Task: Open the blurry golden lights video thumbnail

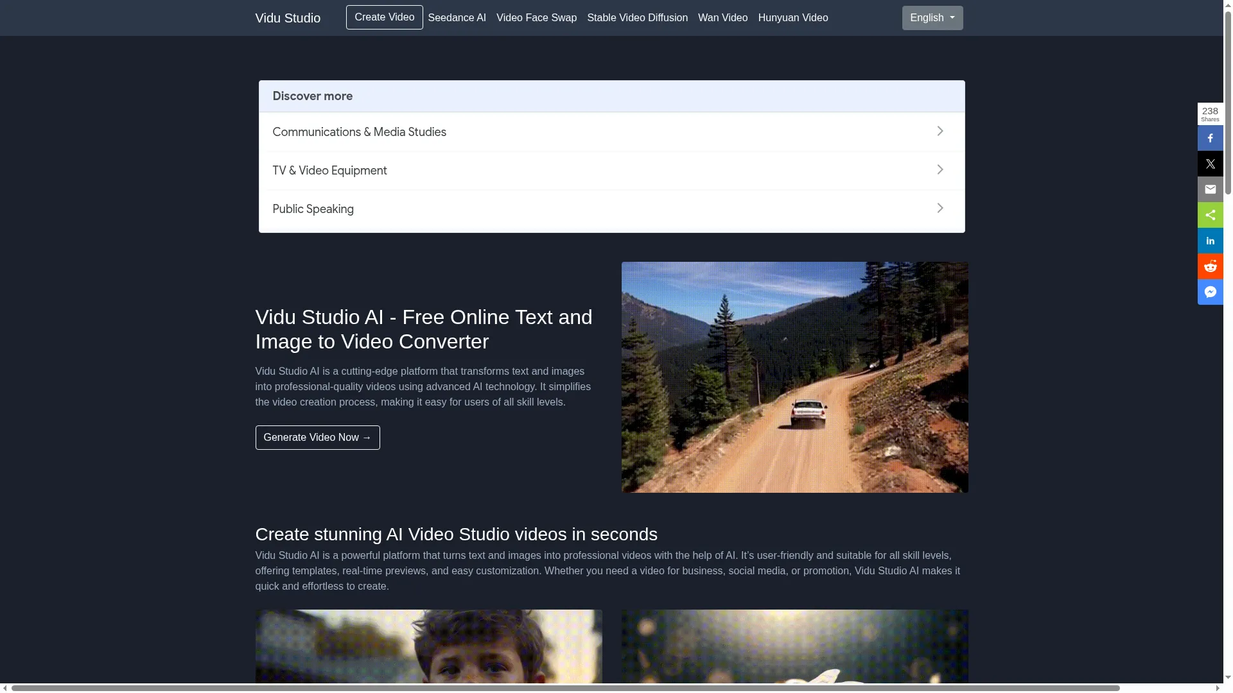Action: pos(794,647)
